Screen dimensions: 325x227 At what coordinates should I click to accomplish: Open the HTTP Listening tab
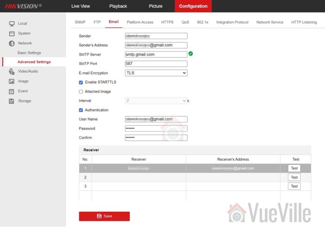(x=304, y=22)
